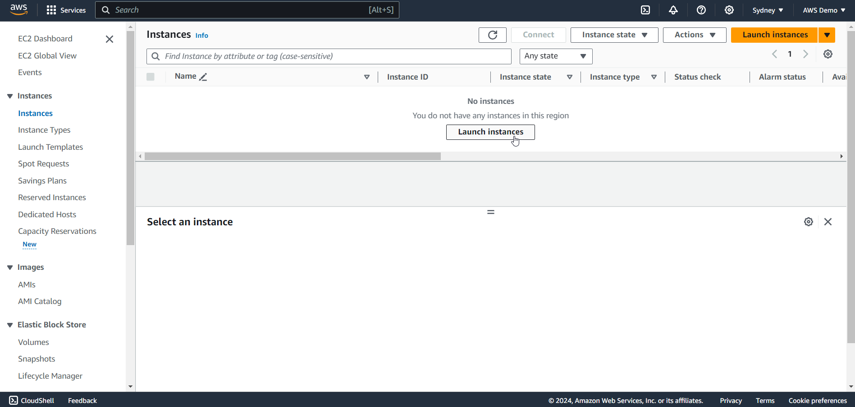
Task: Collapse the Elastic Block Store section
Action: pos(10,325)
